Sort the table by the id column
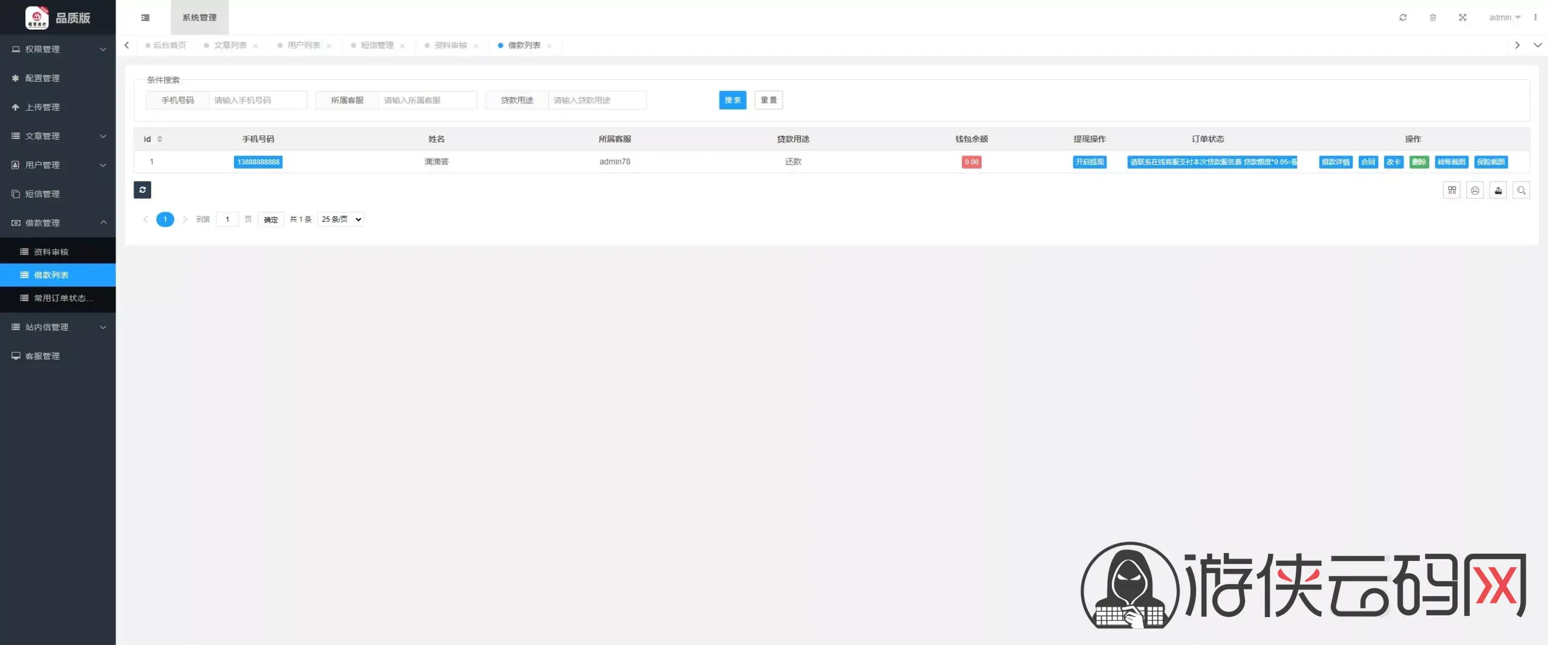The width and height of the screenshot is (1548, 645). (x=160, y=139)
